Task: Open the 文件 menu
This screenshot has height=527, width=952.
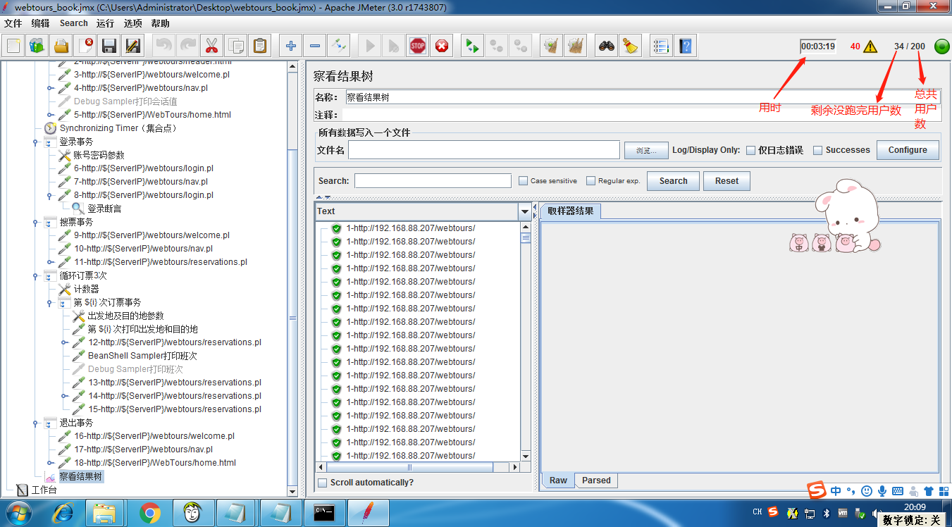Action: click(13, 23)
